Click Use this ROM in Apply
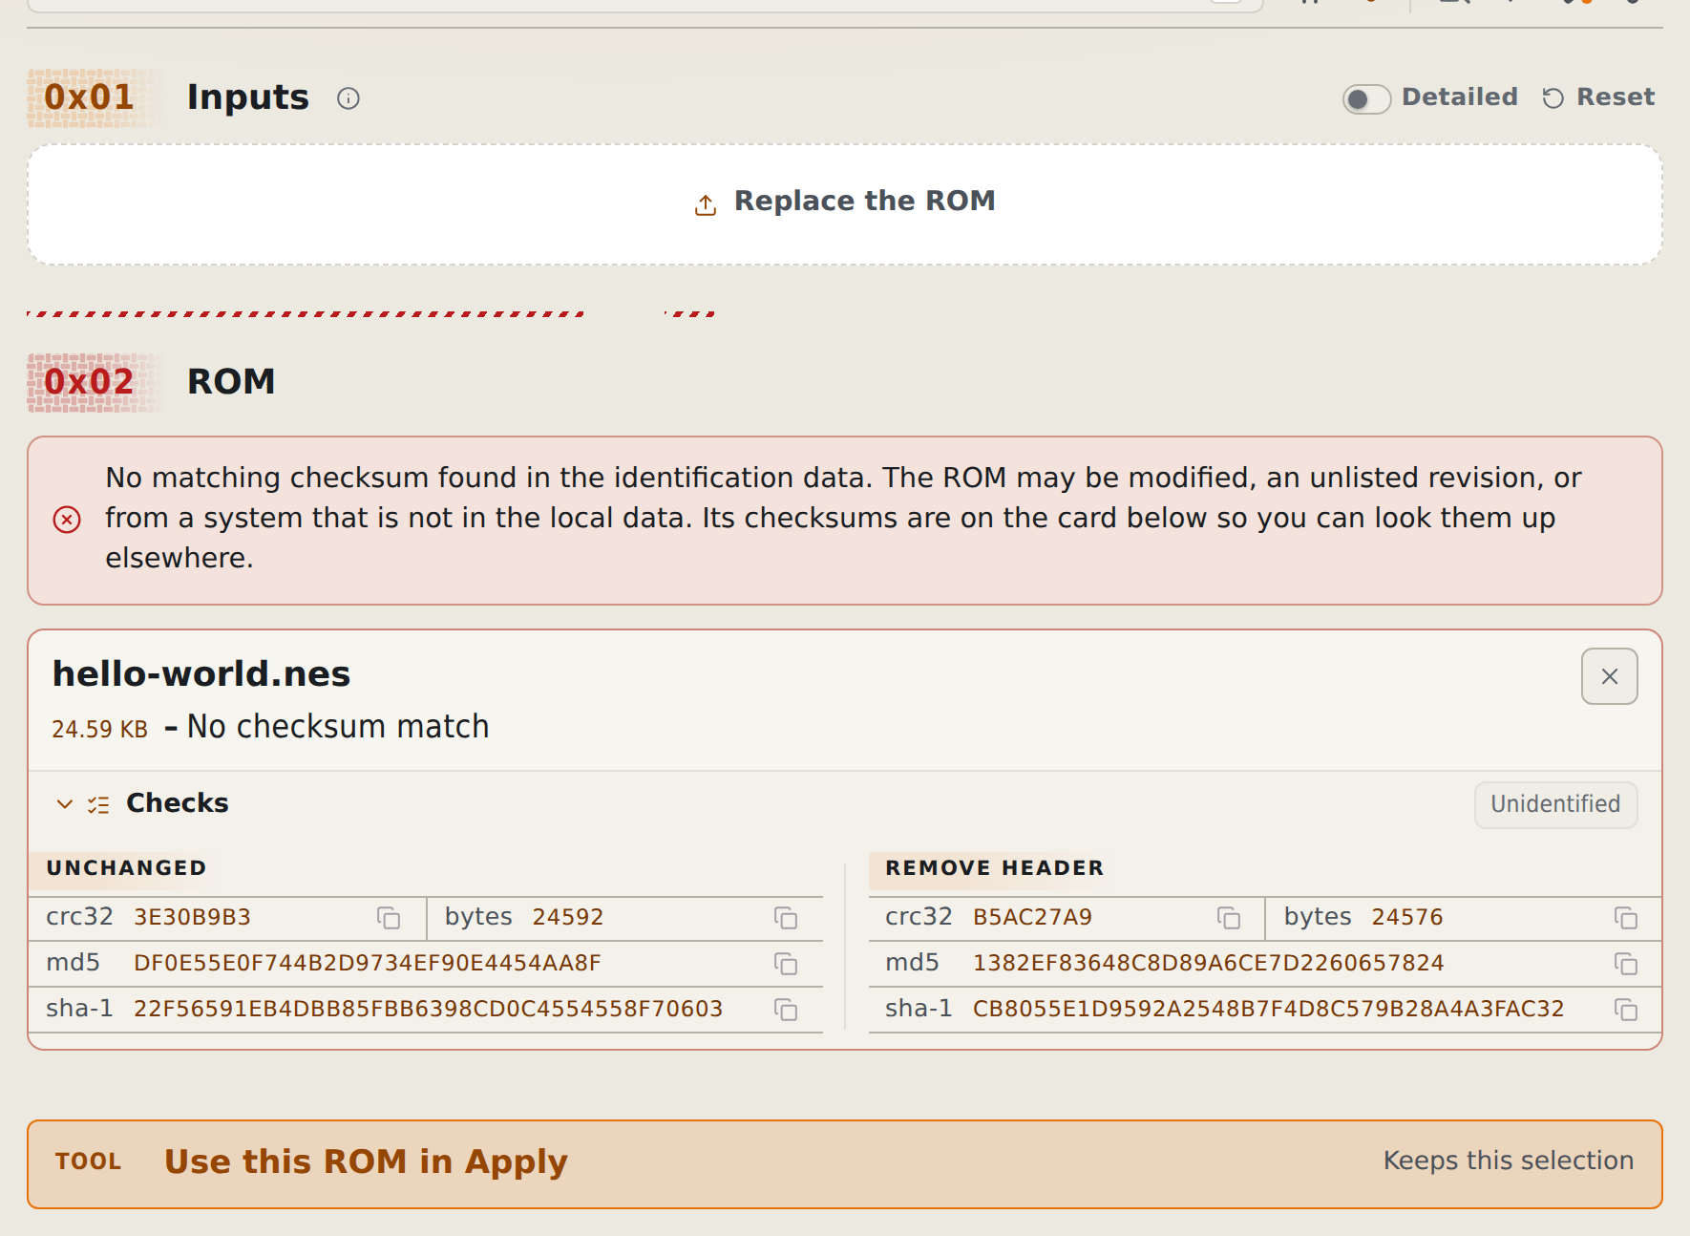 pyautogui.click(x=845, y=1163)
